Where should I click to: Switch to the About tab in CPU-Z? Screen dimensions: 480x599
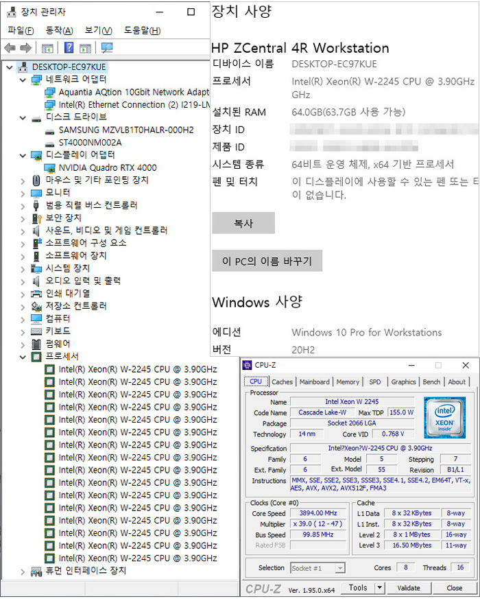pyautogui.click(x=457, y=381)
